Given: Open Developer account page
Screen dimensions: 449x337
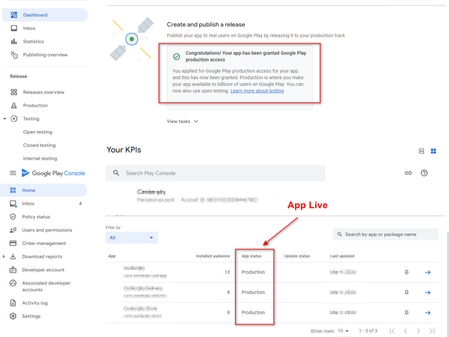Looking at the screenshot, I should point(44,270).
